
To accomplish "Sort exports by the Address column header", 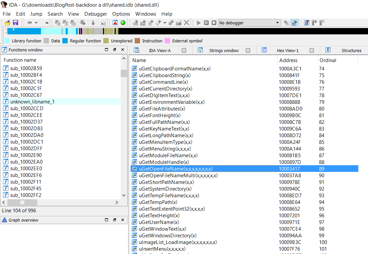I will [x=297, y=60].
